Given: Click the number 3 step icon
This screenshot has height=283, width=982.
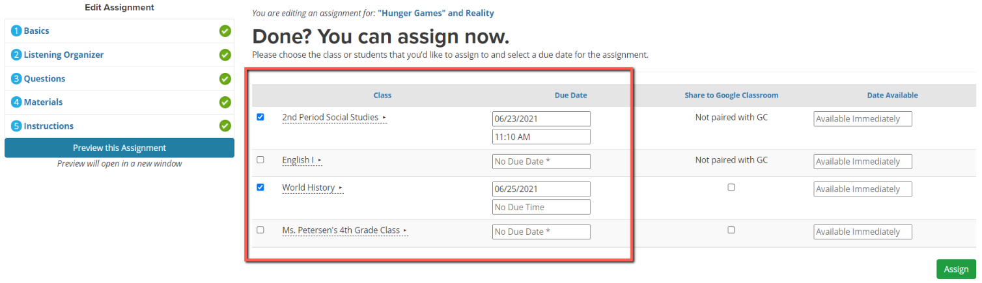Looking at the screenshot, I should click(17, 79).
